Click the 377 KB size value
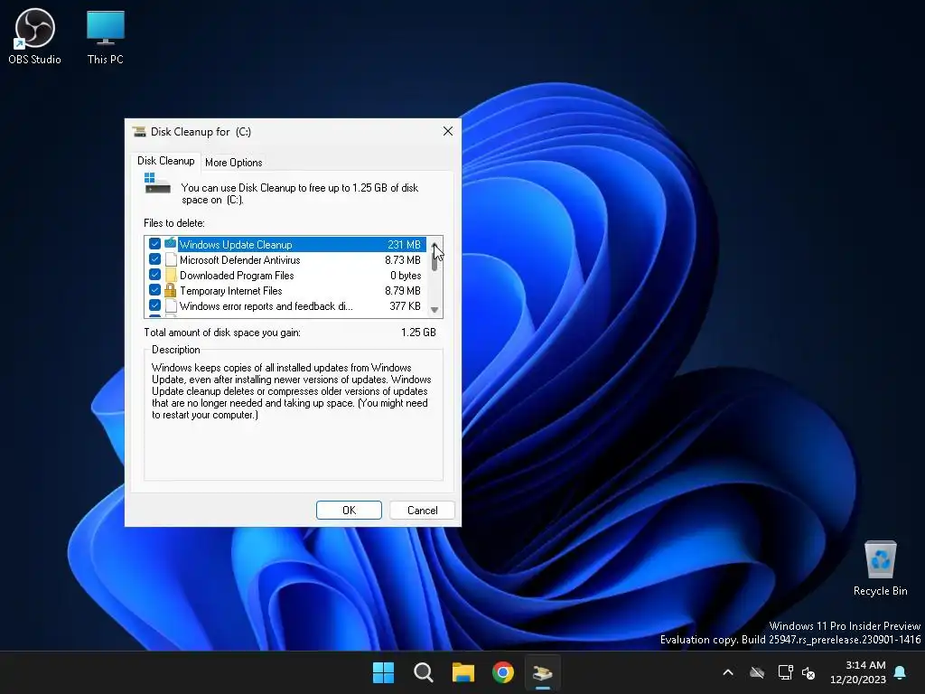This screenshot has width=925, height=694. [x=406, y=305]
